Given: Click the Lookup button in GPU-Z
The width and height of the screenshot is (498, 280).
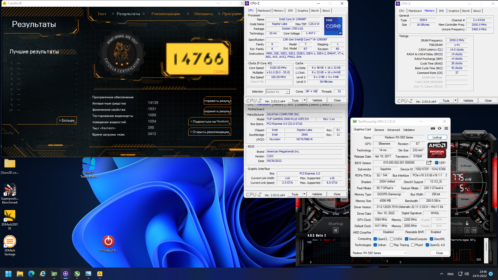Looking at the screenshot, I should [x=437, y=137].
